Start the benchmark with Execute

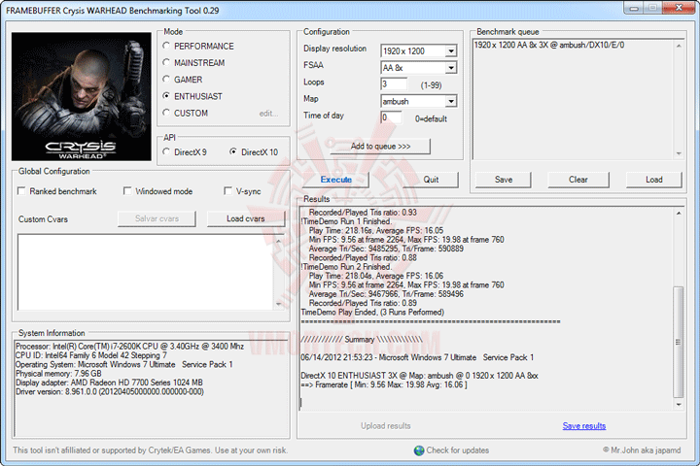(335, 180)
